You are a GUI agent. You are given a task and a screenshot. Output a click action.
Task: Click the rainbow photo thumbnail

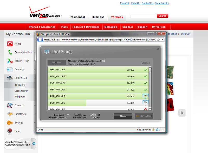pos(170,88)
